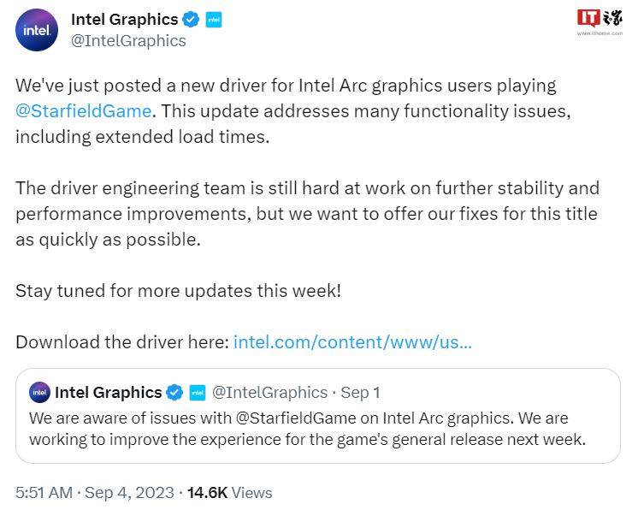Viewport: 632px width, 510px height.
Task: Click the quoted tweet's Intel avatar
Action: tap(39, 393)
